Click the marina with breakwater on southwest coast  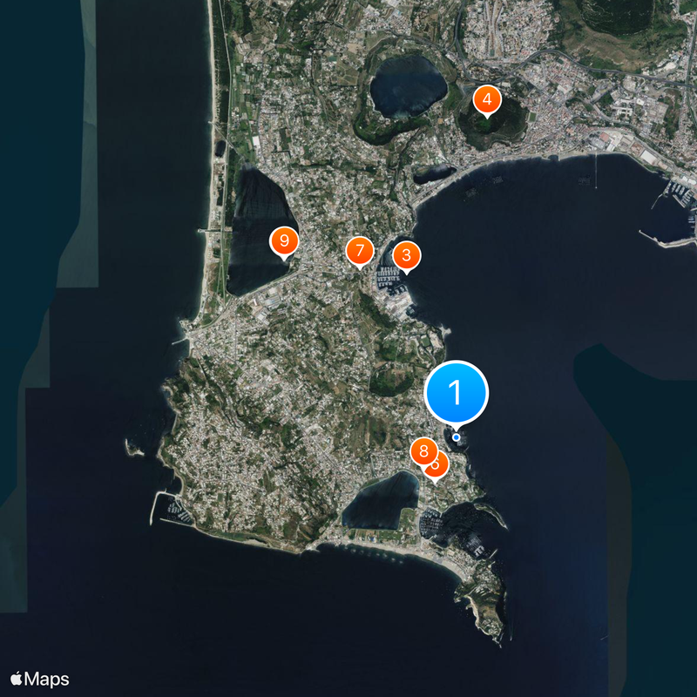tap(173, 508)
